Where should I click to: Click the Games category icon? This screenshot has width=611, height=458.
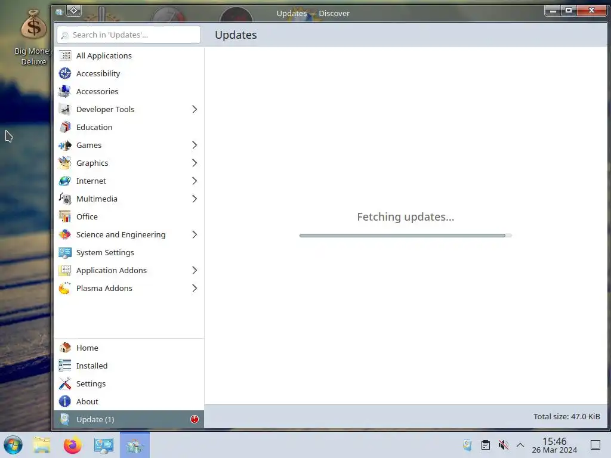pos(65,146)
